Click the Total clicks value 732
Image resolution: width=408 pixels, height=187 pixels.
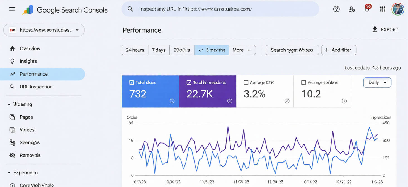[x=138, y=94]
